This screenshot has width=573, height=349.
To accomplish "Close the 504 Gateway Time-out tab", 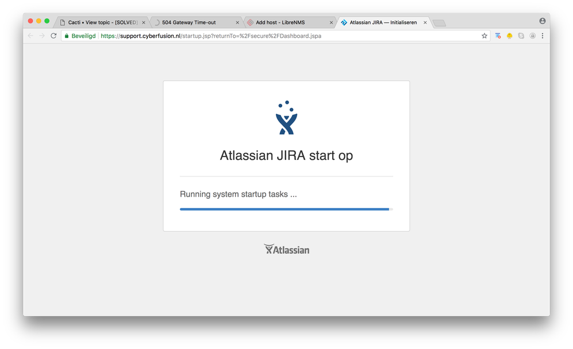I will coord(237,22).
